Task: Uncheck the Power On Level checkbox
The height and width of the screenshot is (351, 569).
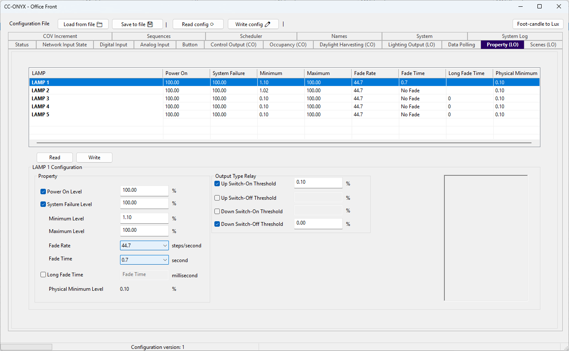Action: [43, 192]
